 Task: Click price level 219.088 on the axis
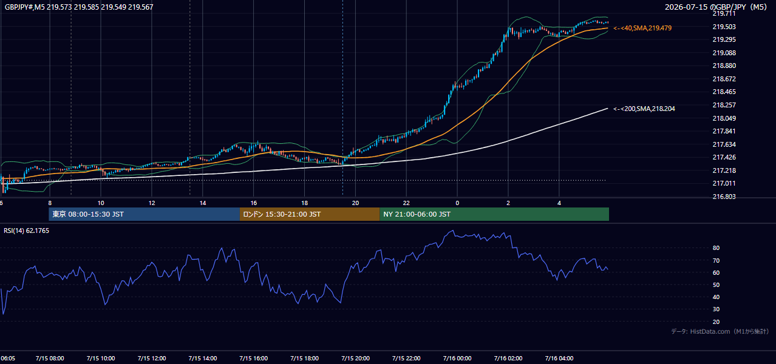pos(724,53)
